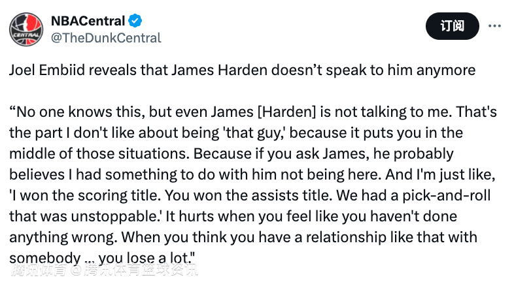Click the 腾讯体育 watermark at bottom left

click(x=39, y=270)
